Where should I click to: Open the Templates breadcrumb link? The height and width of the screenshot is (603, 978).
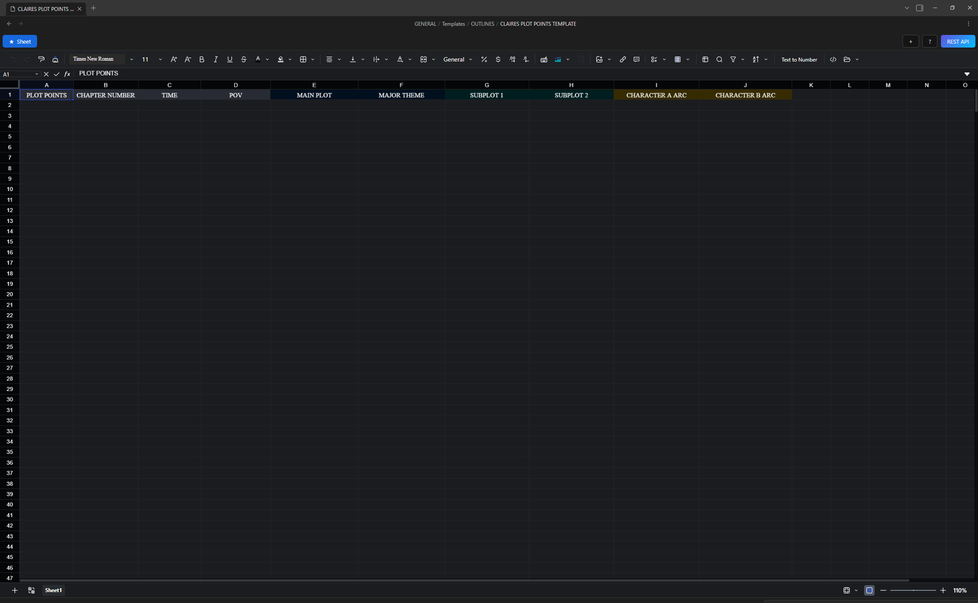click(454, 24)
